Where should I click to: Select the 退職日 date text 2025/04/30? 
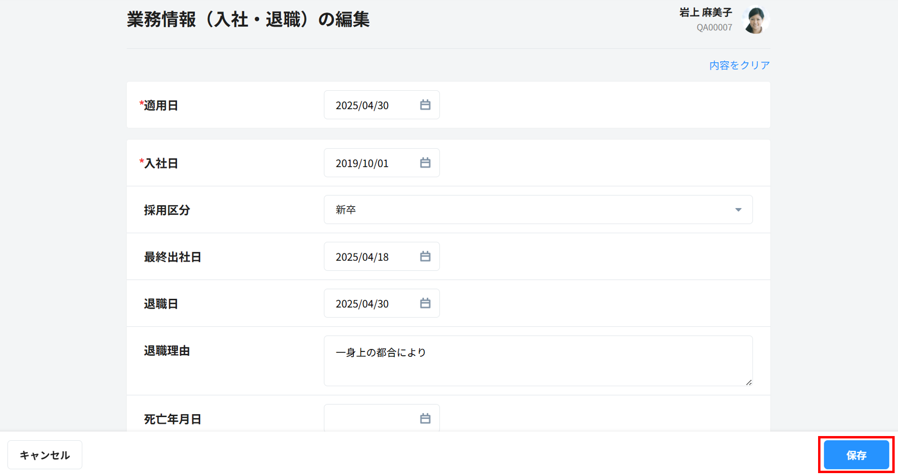point(362,304)
